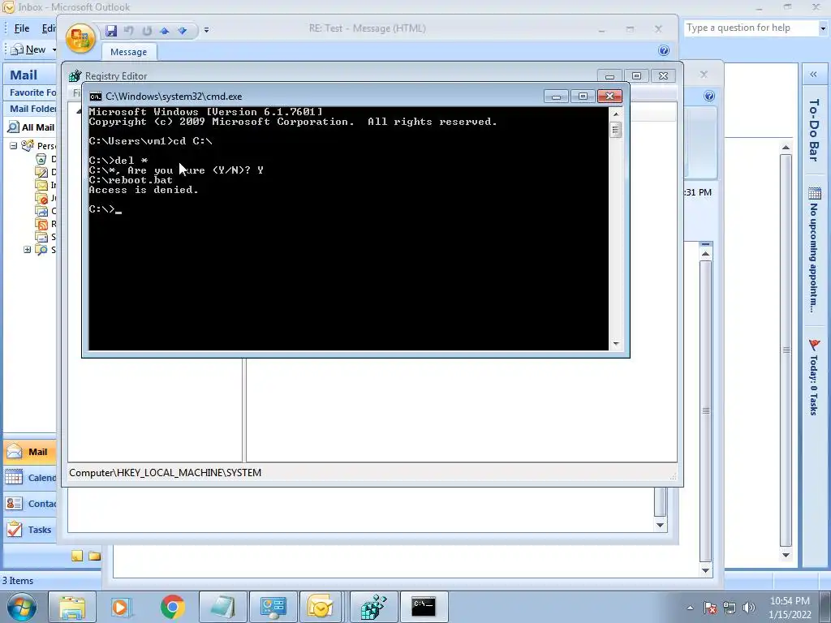Switch to Outlook via taskbar icon

320,607
